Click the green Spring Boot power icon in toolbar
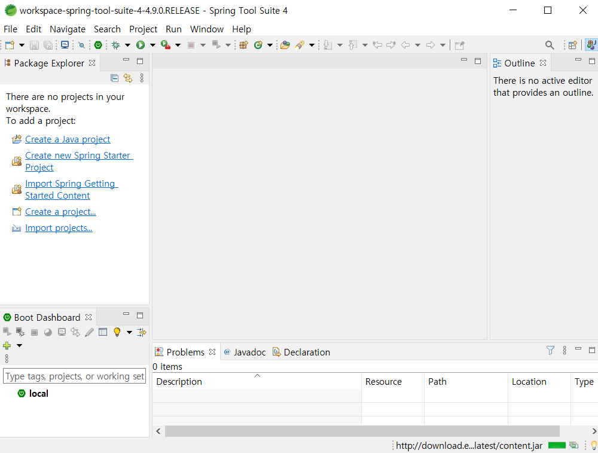Screen dimensions: 598x453 click(98, 45)
